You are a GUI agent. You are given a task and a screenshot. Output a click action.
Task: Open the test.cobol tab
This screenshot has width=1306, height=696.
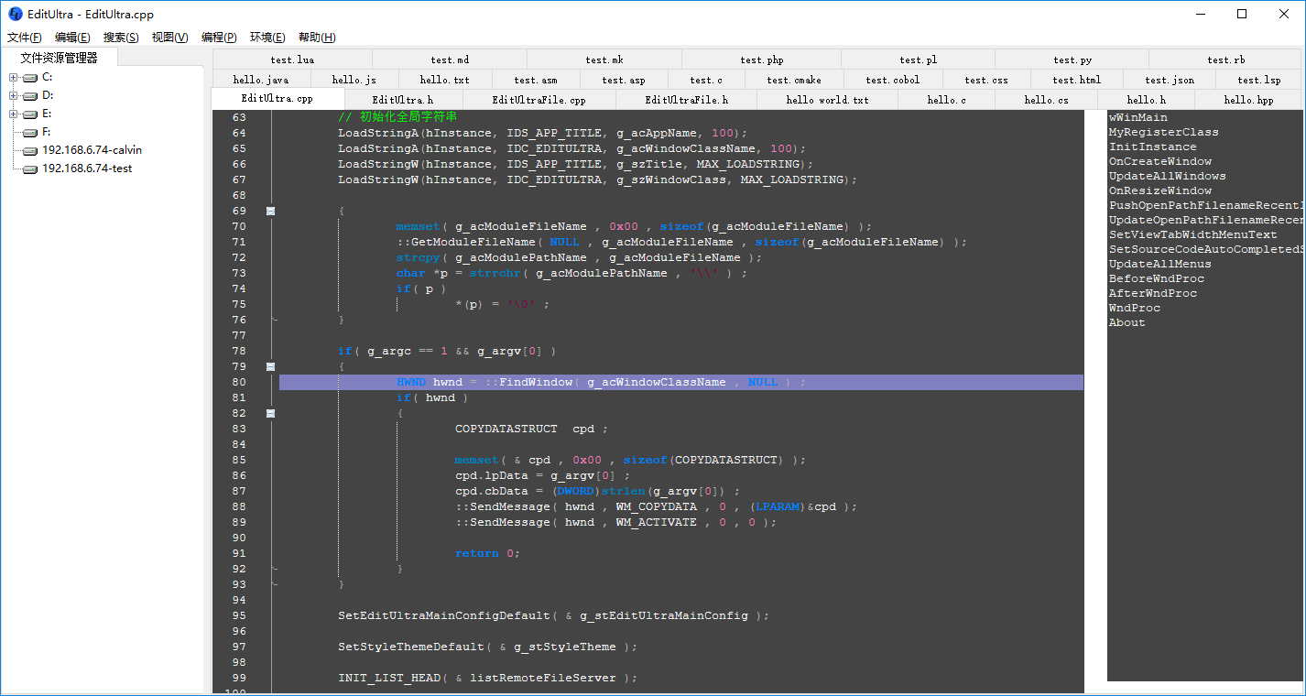[893, 80]
